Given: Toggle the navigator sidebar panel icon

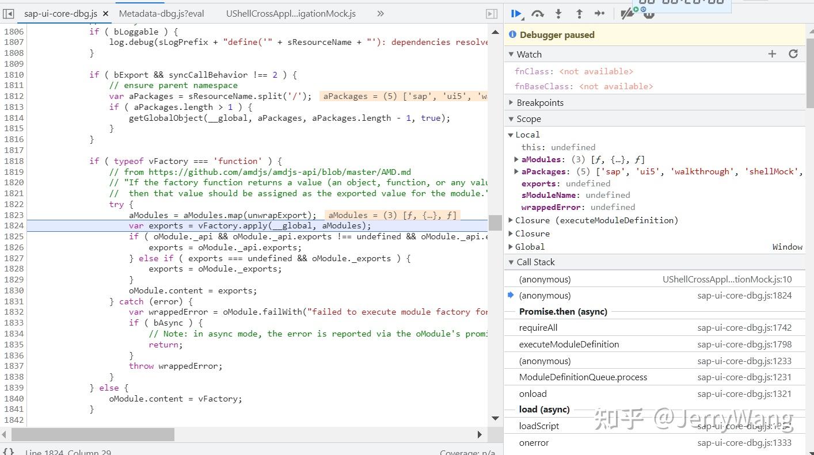Looking at the screenshot, I should click(8, 13).
